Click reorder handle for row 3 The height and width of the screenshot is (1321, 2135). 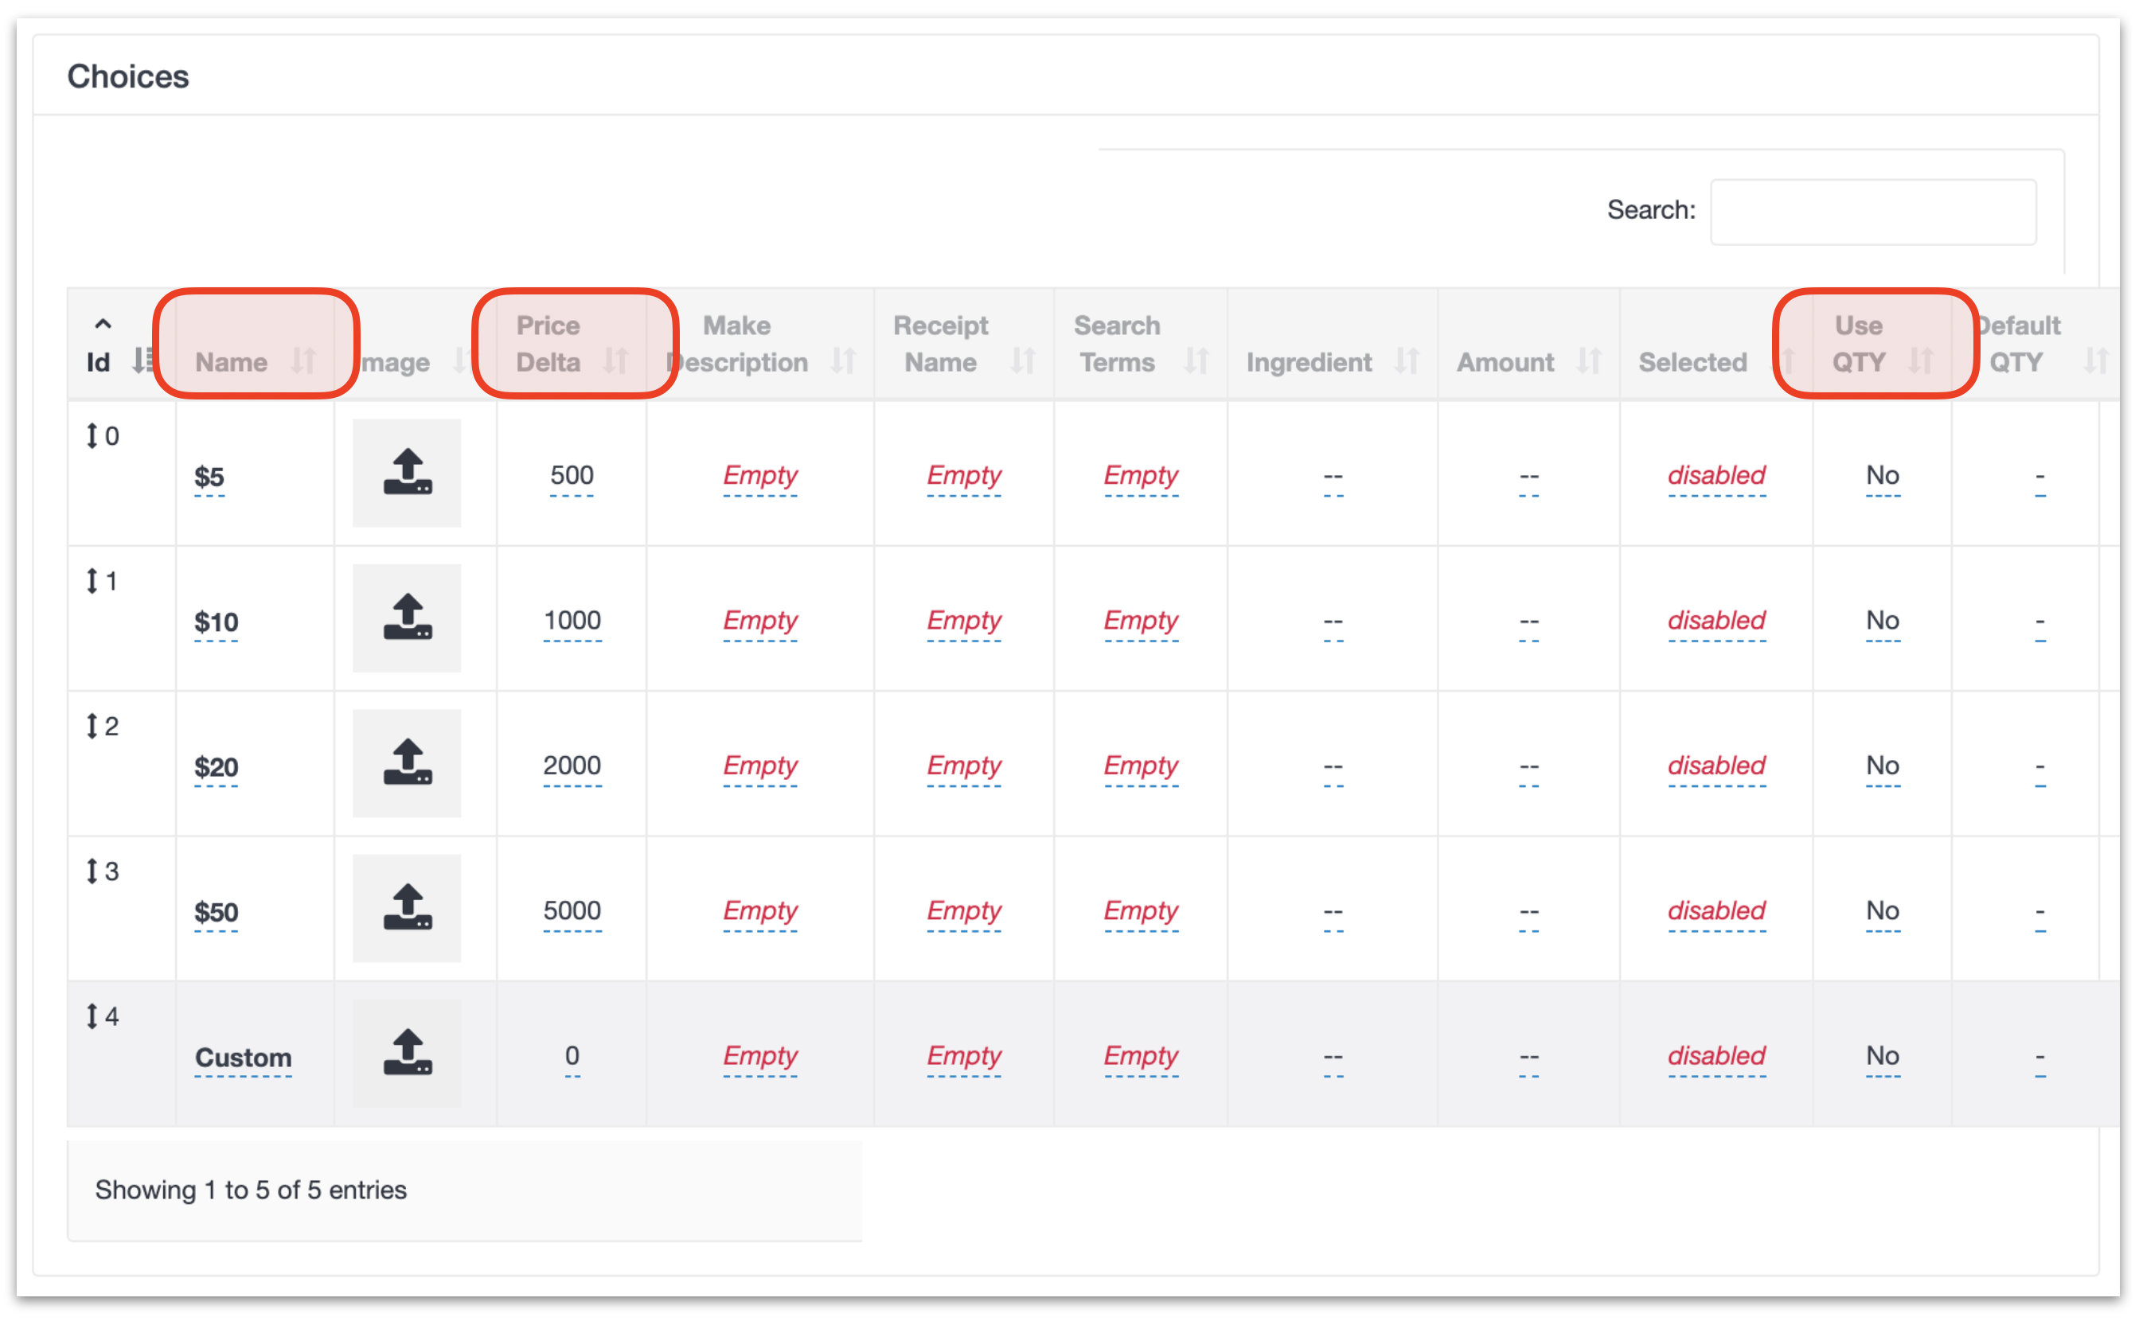(92, 870)
